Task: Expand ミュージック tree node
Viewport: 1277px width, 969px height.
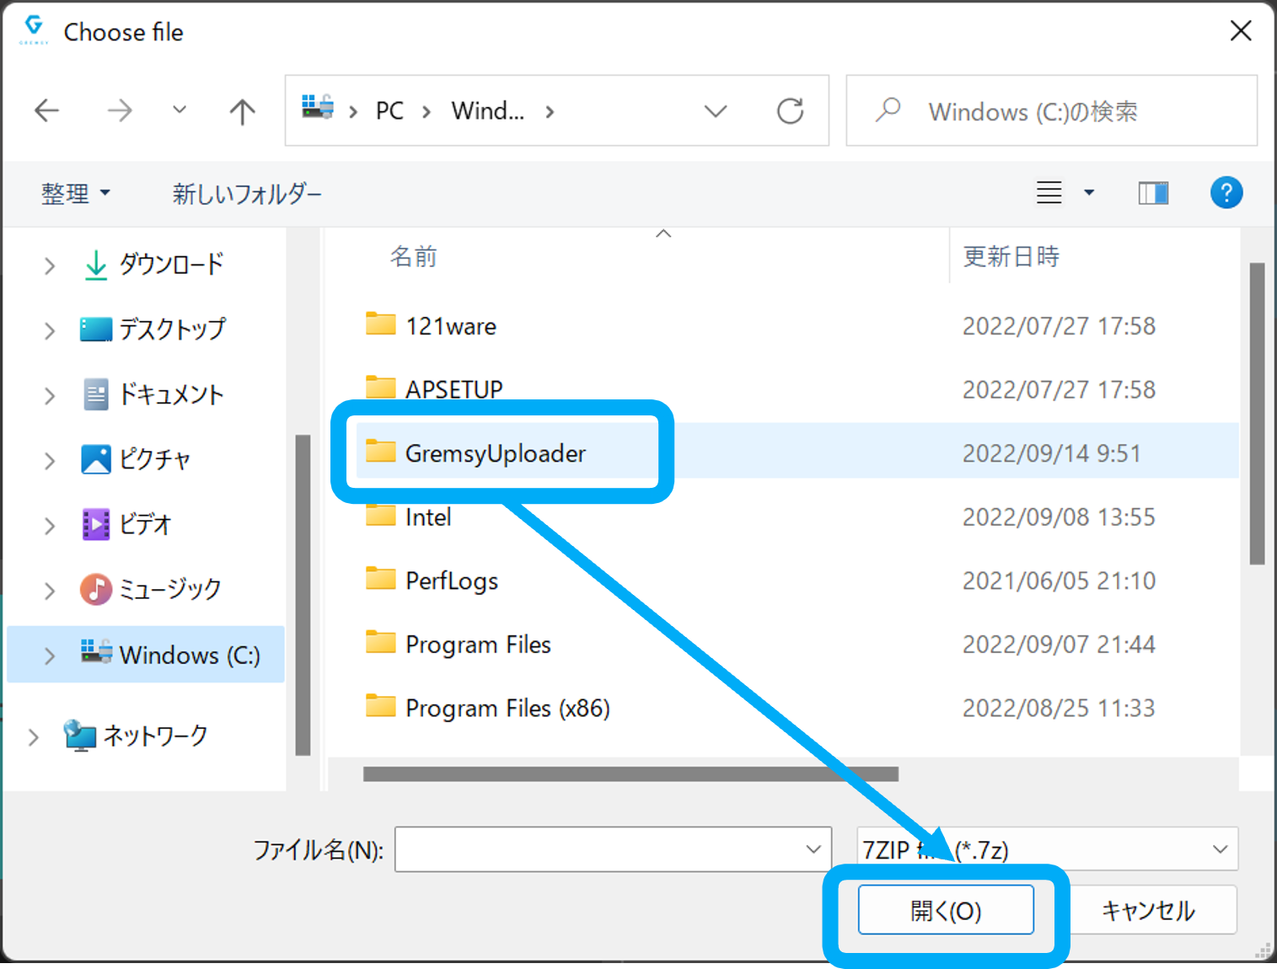Action: click(50, 590)
